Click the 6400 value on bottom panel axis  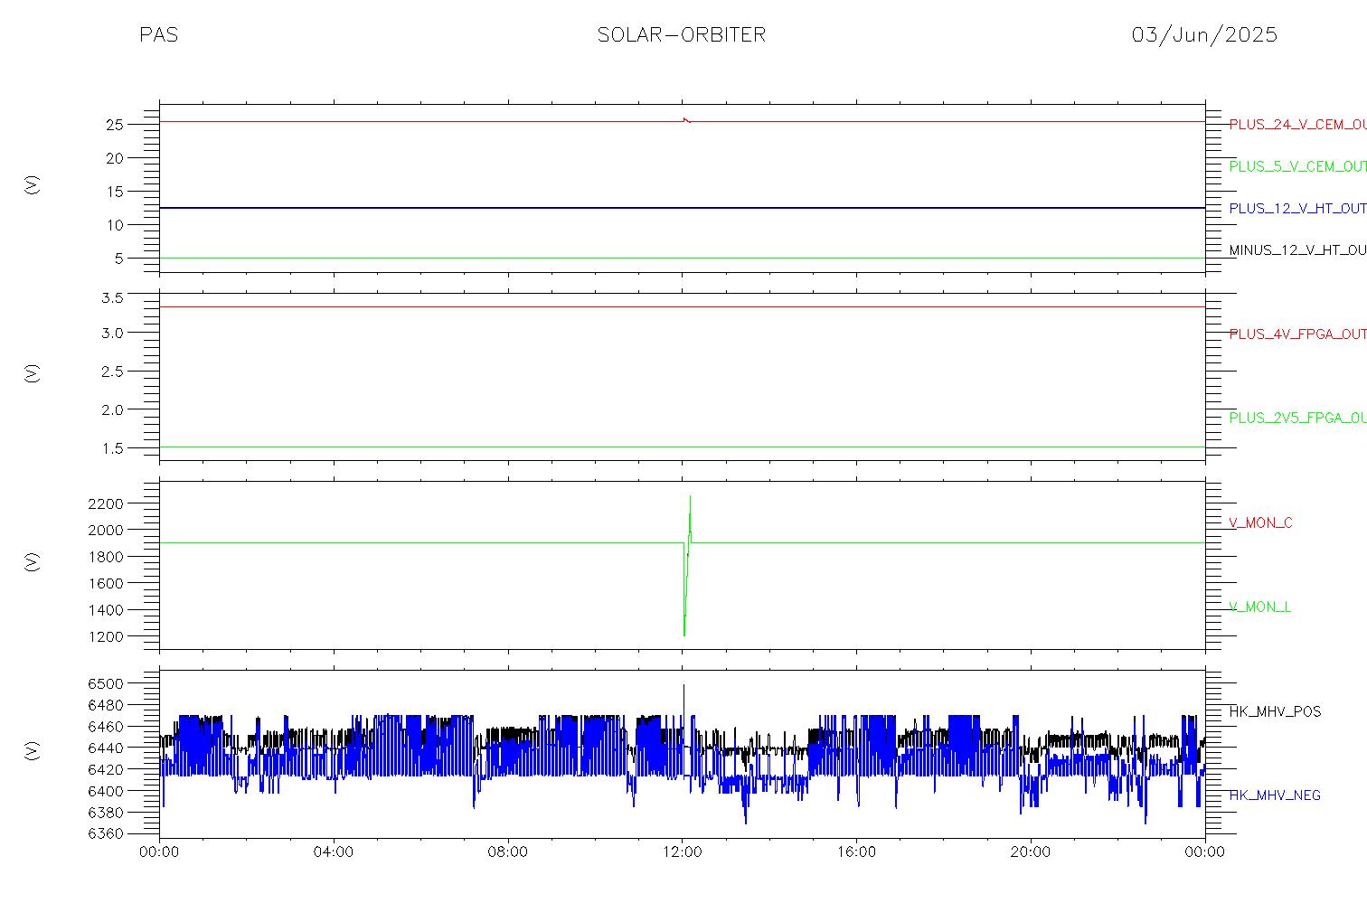point(106,791)
